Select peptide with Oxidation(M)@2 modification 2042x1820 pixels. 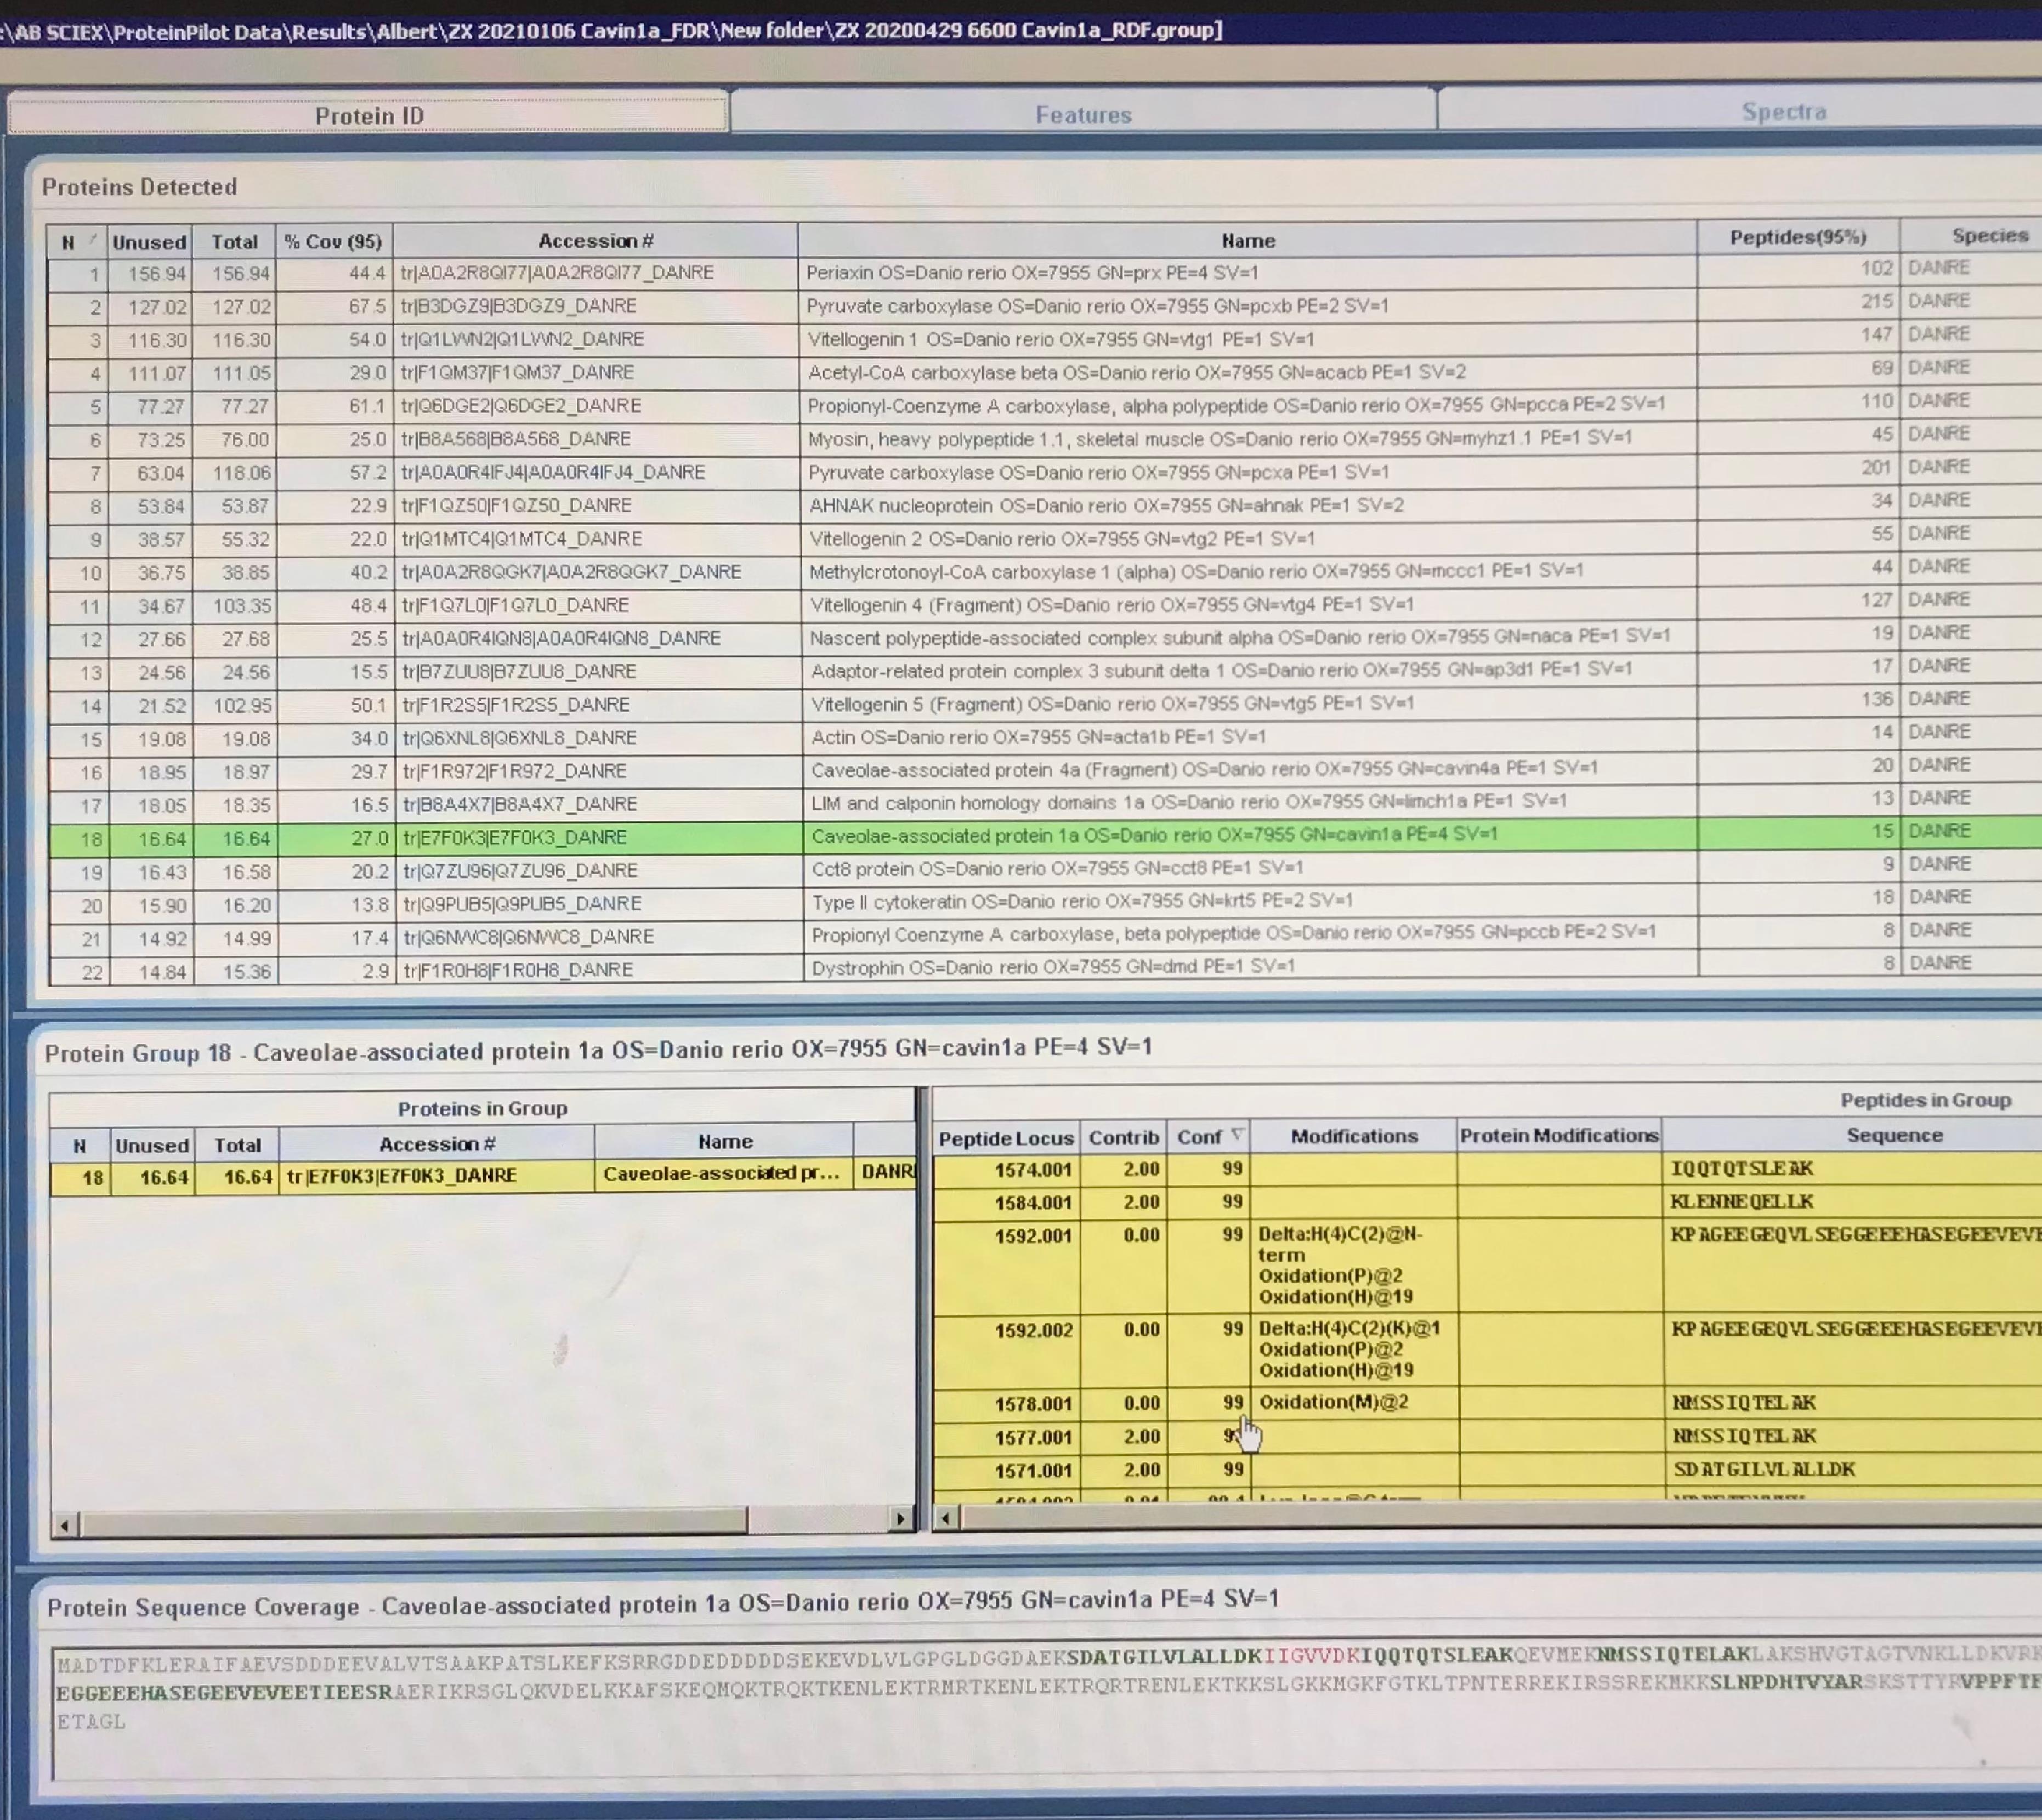pyautogui.click(x=1487, y=1403)
